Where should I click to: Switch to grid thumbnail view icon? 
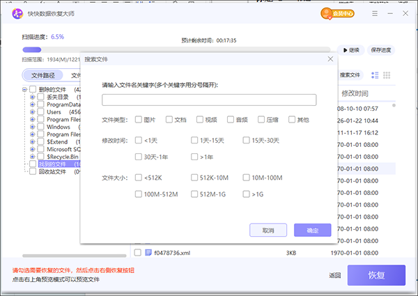[387, 75]
